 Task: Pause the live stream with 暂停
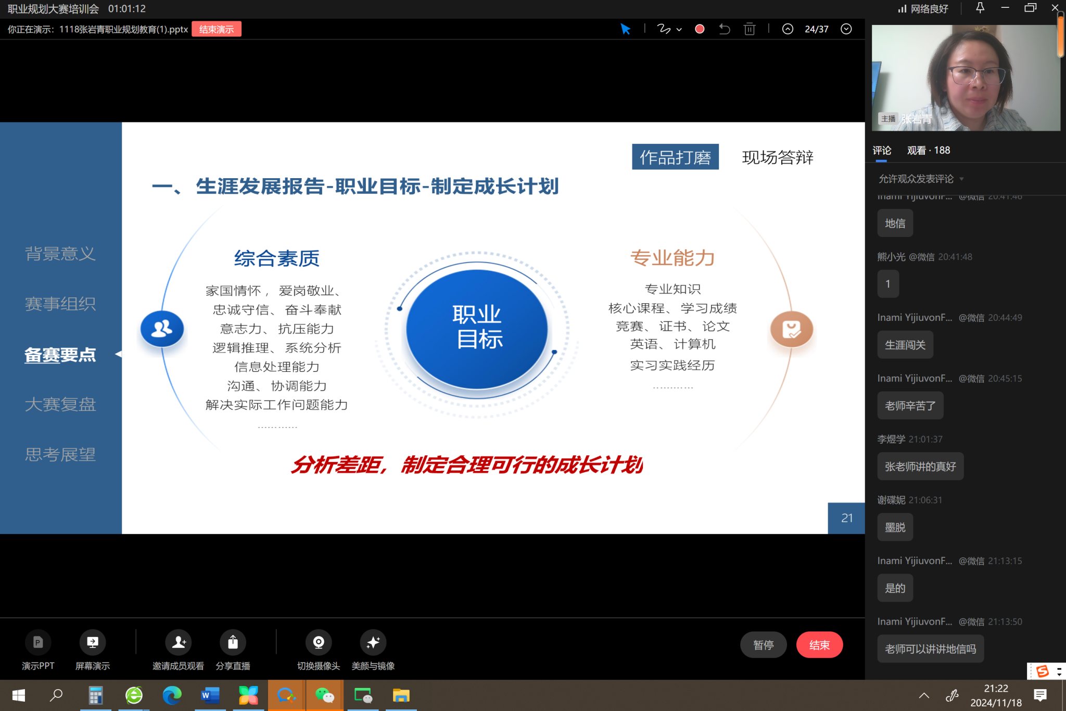[763, 645]
